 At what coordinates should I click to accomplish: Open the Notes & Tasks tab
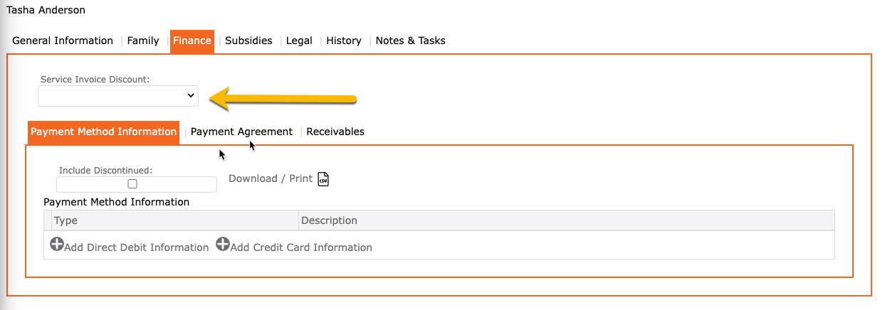coord(410,41)
